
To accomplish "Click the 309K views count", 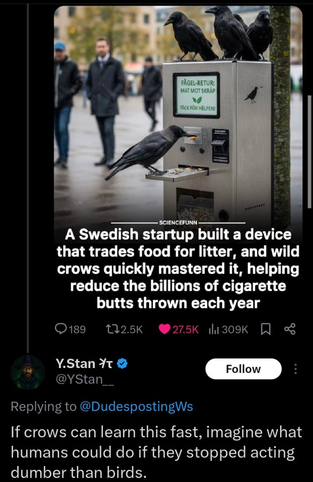I will click(x=235, y=329).
